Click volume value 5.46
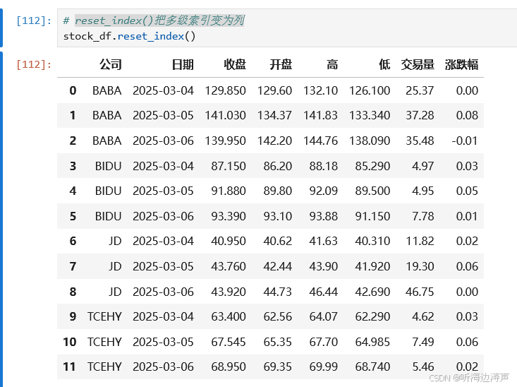Image resolution: width=517 pixels, height=387 pixels. pyautogui.click(x=423, y=367)
